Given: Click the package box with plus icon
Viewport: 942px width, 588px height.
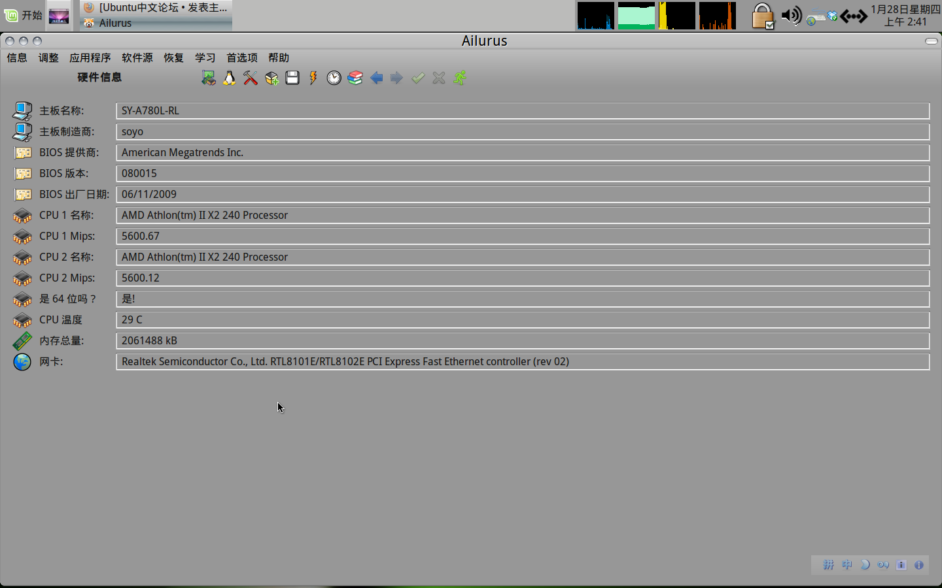Looking at the screenshot, I should 271,78.
